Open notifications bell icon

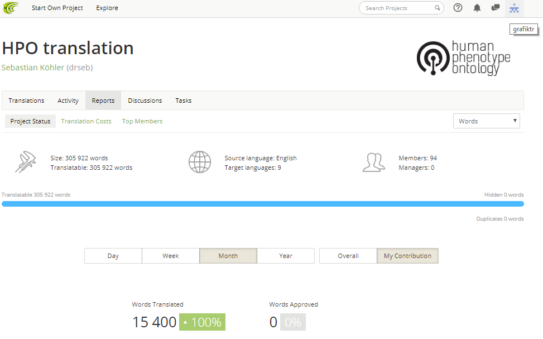(x=477, y=8)
